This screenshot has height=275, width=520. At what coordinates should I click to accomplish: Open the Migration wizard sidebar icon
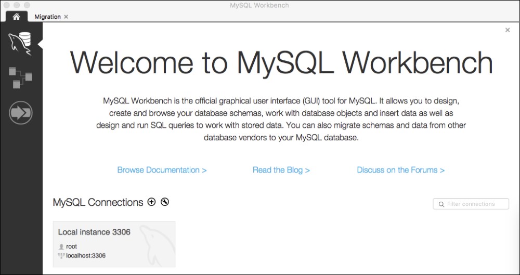point(21,113)
